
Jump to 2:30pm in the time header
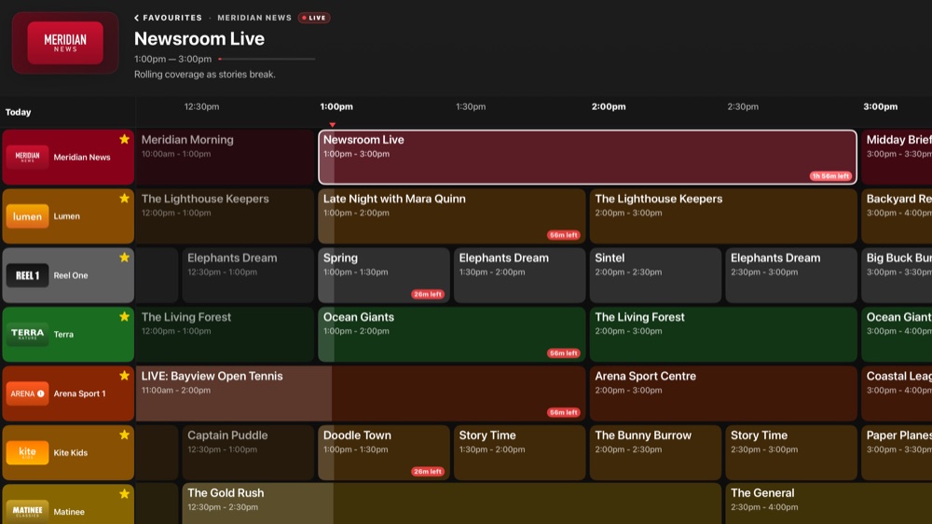[x=743, y=106]
